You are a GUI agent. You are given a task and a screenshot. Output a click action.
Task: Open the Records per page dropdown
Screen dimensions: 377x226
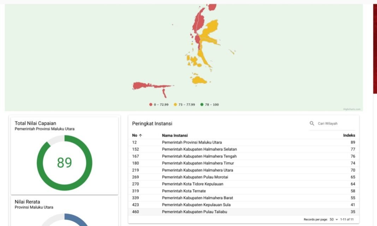click(x=334, y=219)
